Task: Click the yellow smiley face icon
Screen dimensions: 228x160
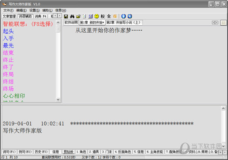Action: pyautogui.click(x=97, y=16)
